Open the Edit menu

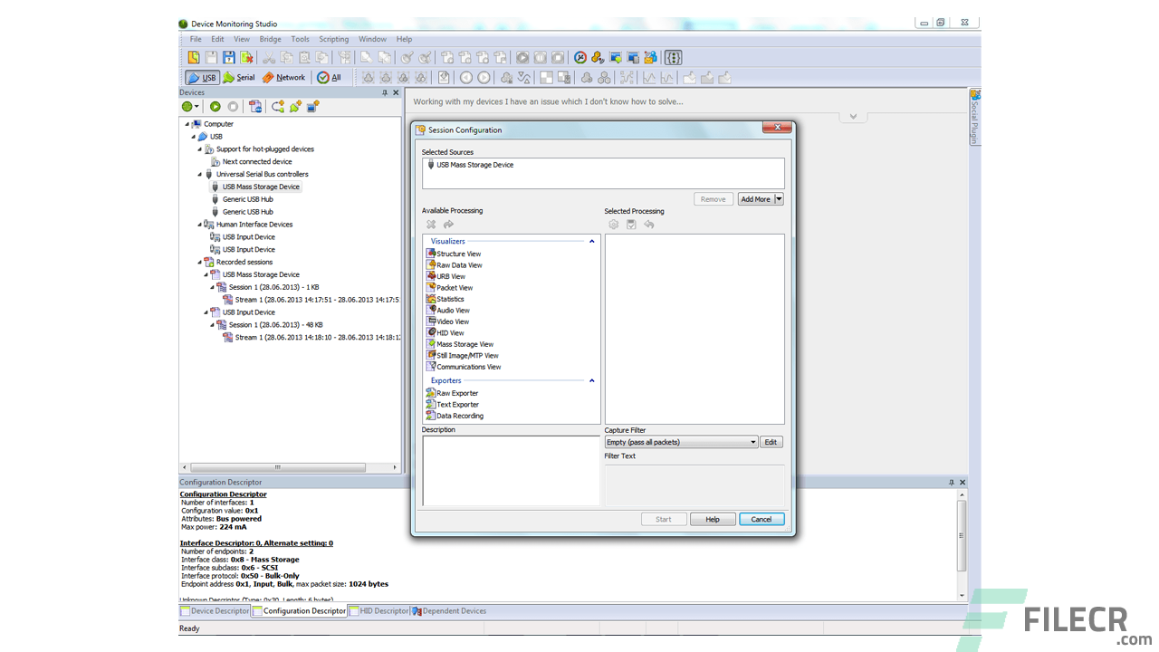coord(218,39)
